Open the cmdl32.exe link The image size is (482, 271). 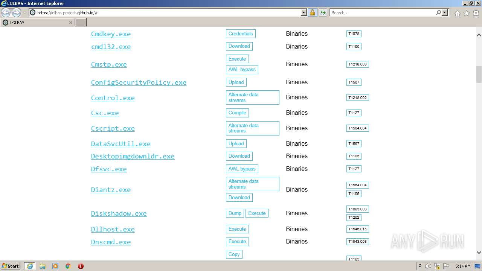pos(111,47)
